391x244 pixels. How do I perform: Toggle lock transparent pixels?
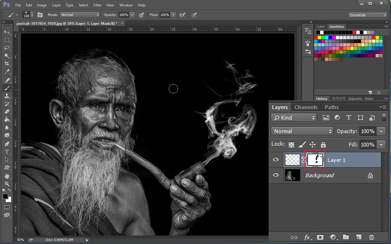pos(292,144)
